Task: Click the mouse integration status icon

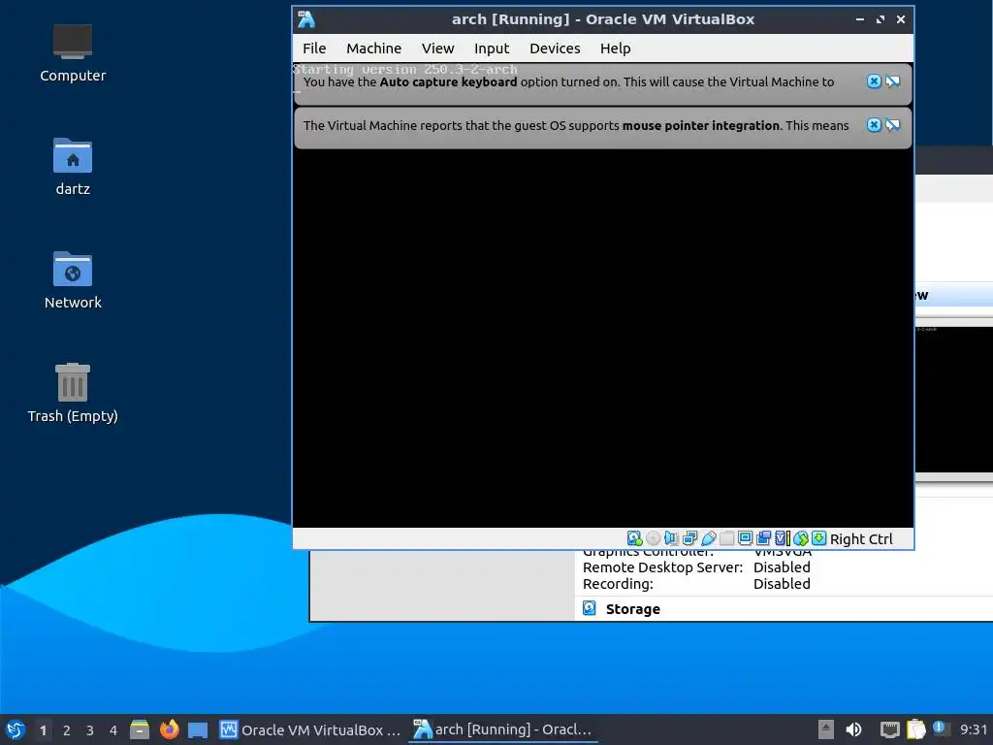Action: pyautogui.click(x=800, y=538)
